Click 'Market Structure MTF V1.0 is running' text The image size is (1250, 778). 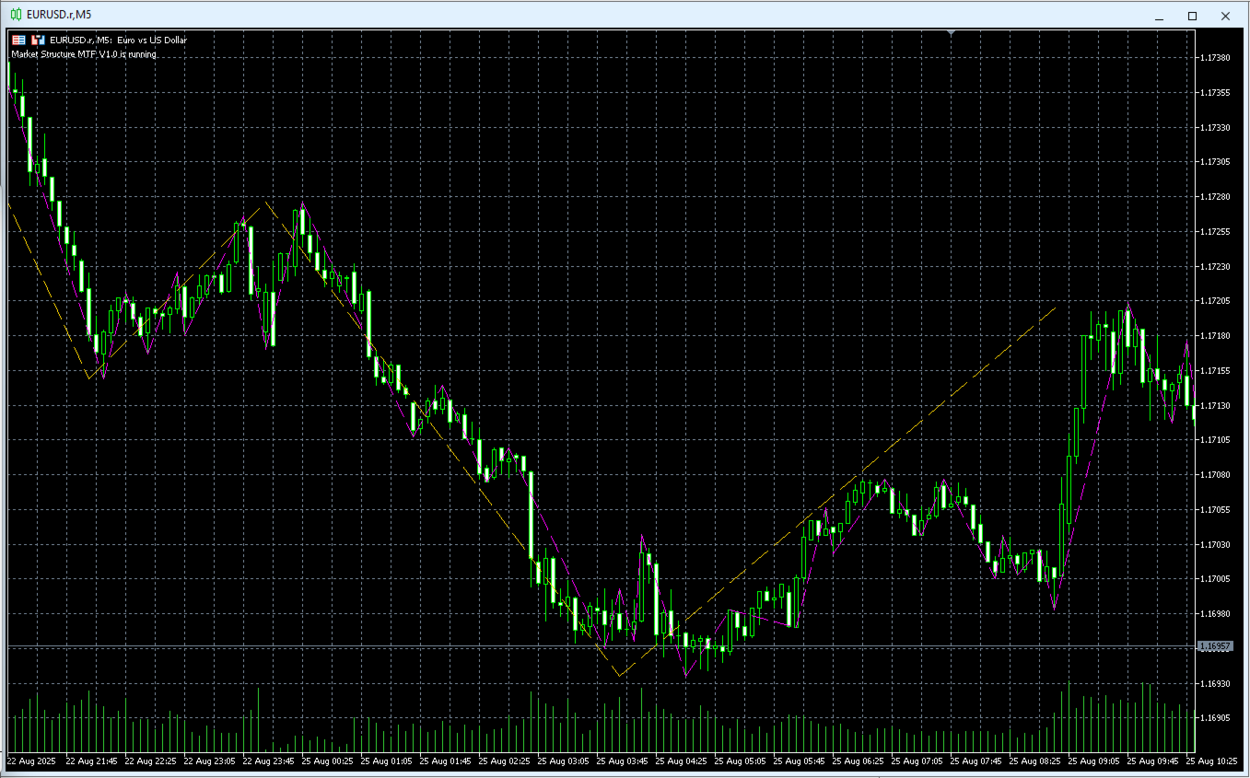click(x=84, y=54)
